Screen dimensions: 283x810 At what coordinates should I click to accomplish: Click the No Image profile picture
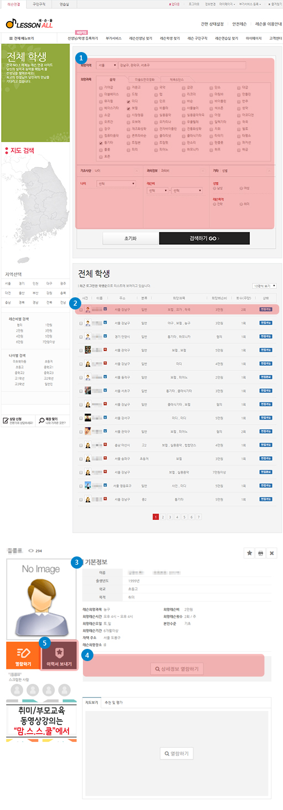click(x=41, y=598)
